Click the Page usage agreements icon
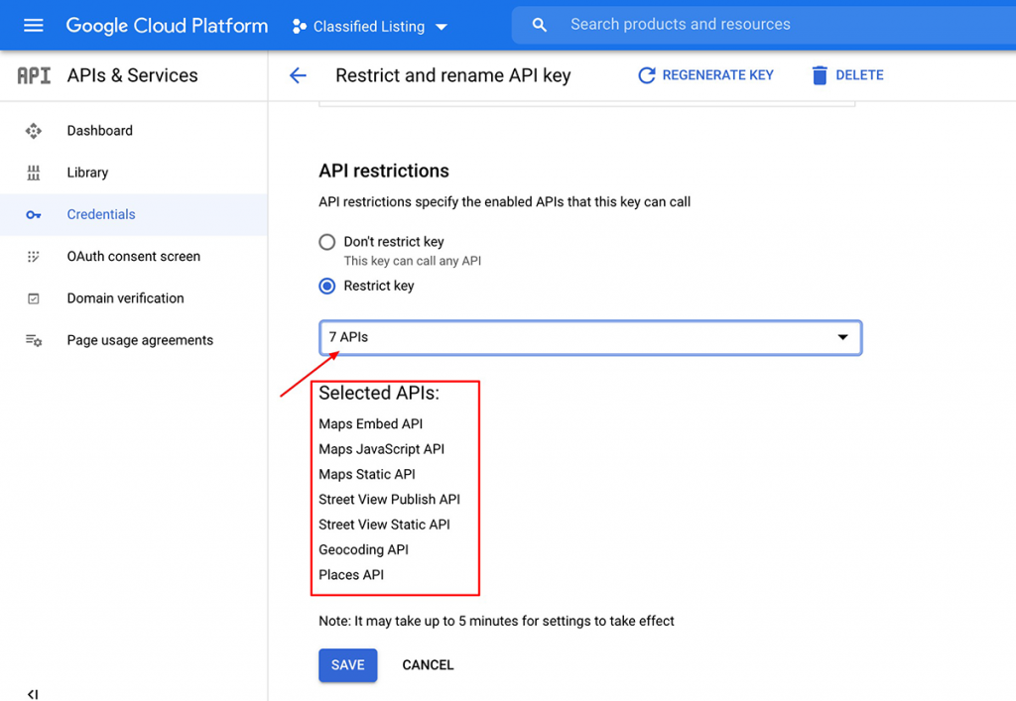 [34, 340]
